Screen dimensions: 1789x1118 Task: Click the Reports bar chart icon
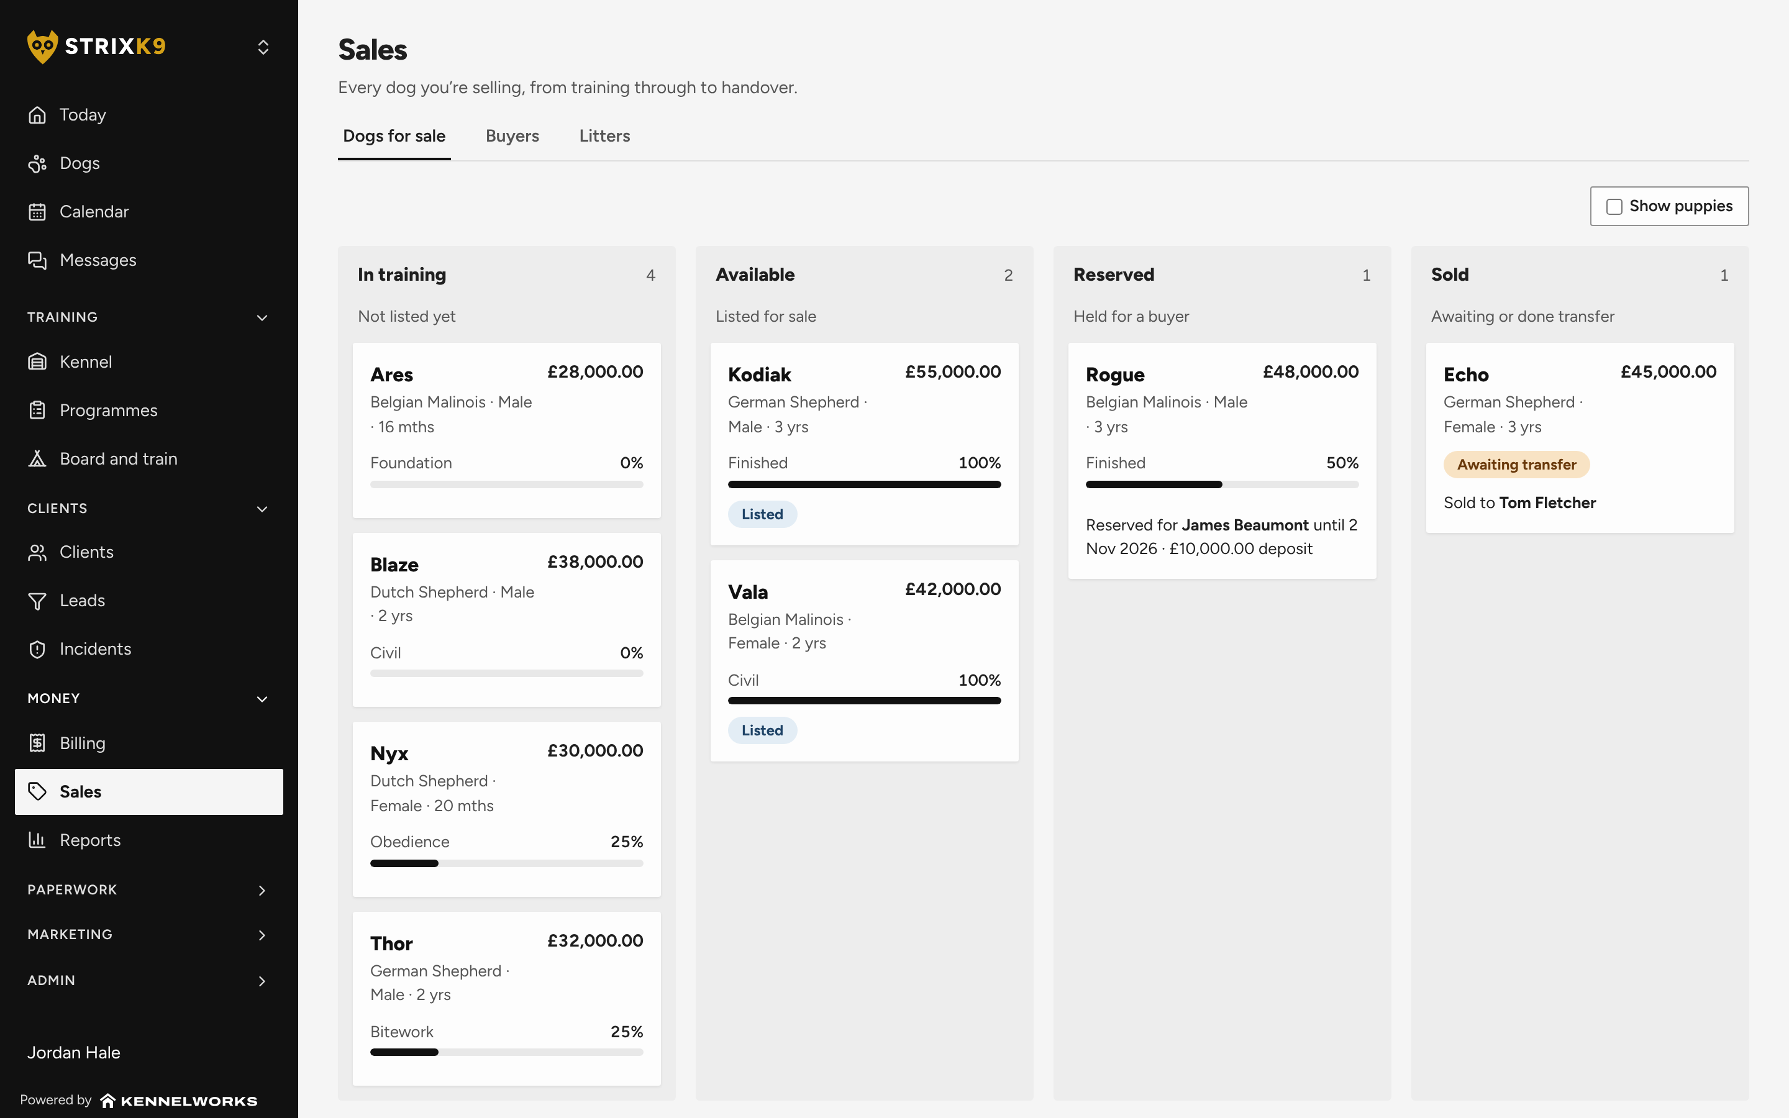37,840
